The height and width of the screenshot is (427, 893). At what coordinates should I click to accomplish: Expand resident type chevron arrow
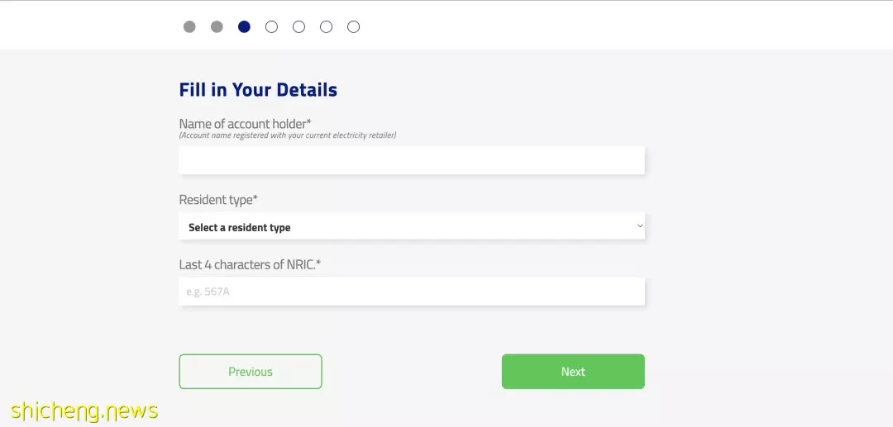pos(640,225)
